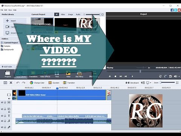Viewport: 181px width, 136px height.
Task: Toggle visibility of the voice microphone track
Action: (x=2, y=127)
